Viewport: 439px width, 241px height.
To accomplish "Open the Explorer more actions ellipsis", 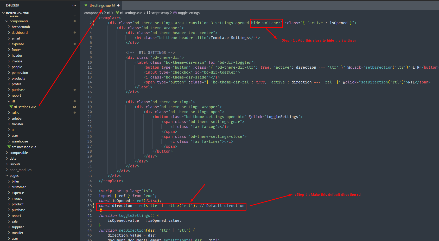I will click(74, 5).
